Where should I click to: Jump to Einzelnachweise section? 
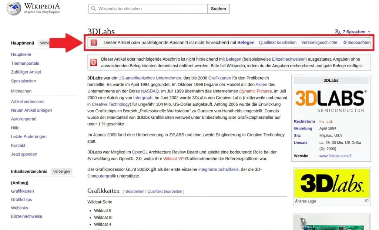click(x=27, y=216)
